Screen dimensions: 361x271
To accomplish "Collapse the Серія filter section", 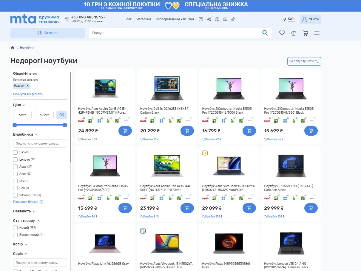I will [20, 254].
